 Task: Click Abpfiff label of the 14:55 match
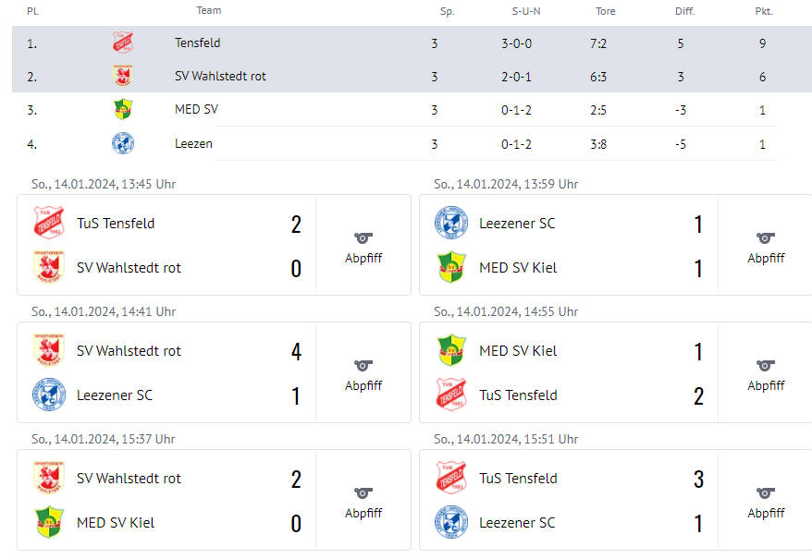pos(766,385)
